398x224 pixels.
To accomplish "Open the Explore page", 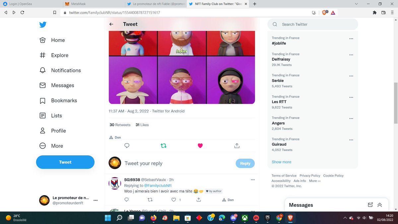I will [54, 55].
